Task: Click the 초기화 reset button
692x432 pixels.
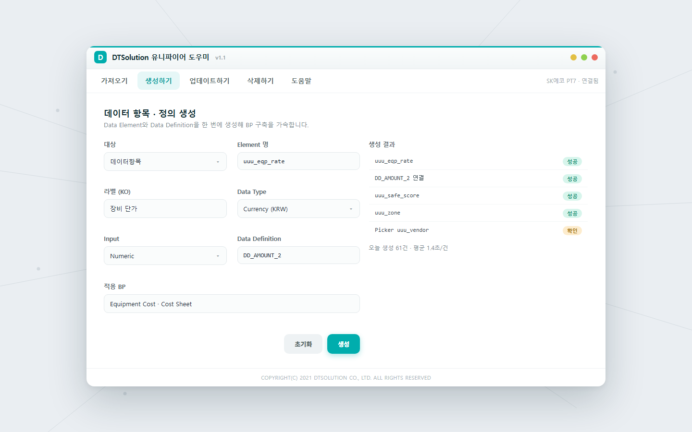Action: pos(303,344)
